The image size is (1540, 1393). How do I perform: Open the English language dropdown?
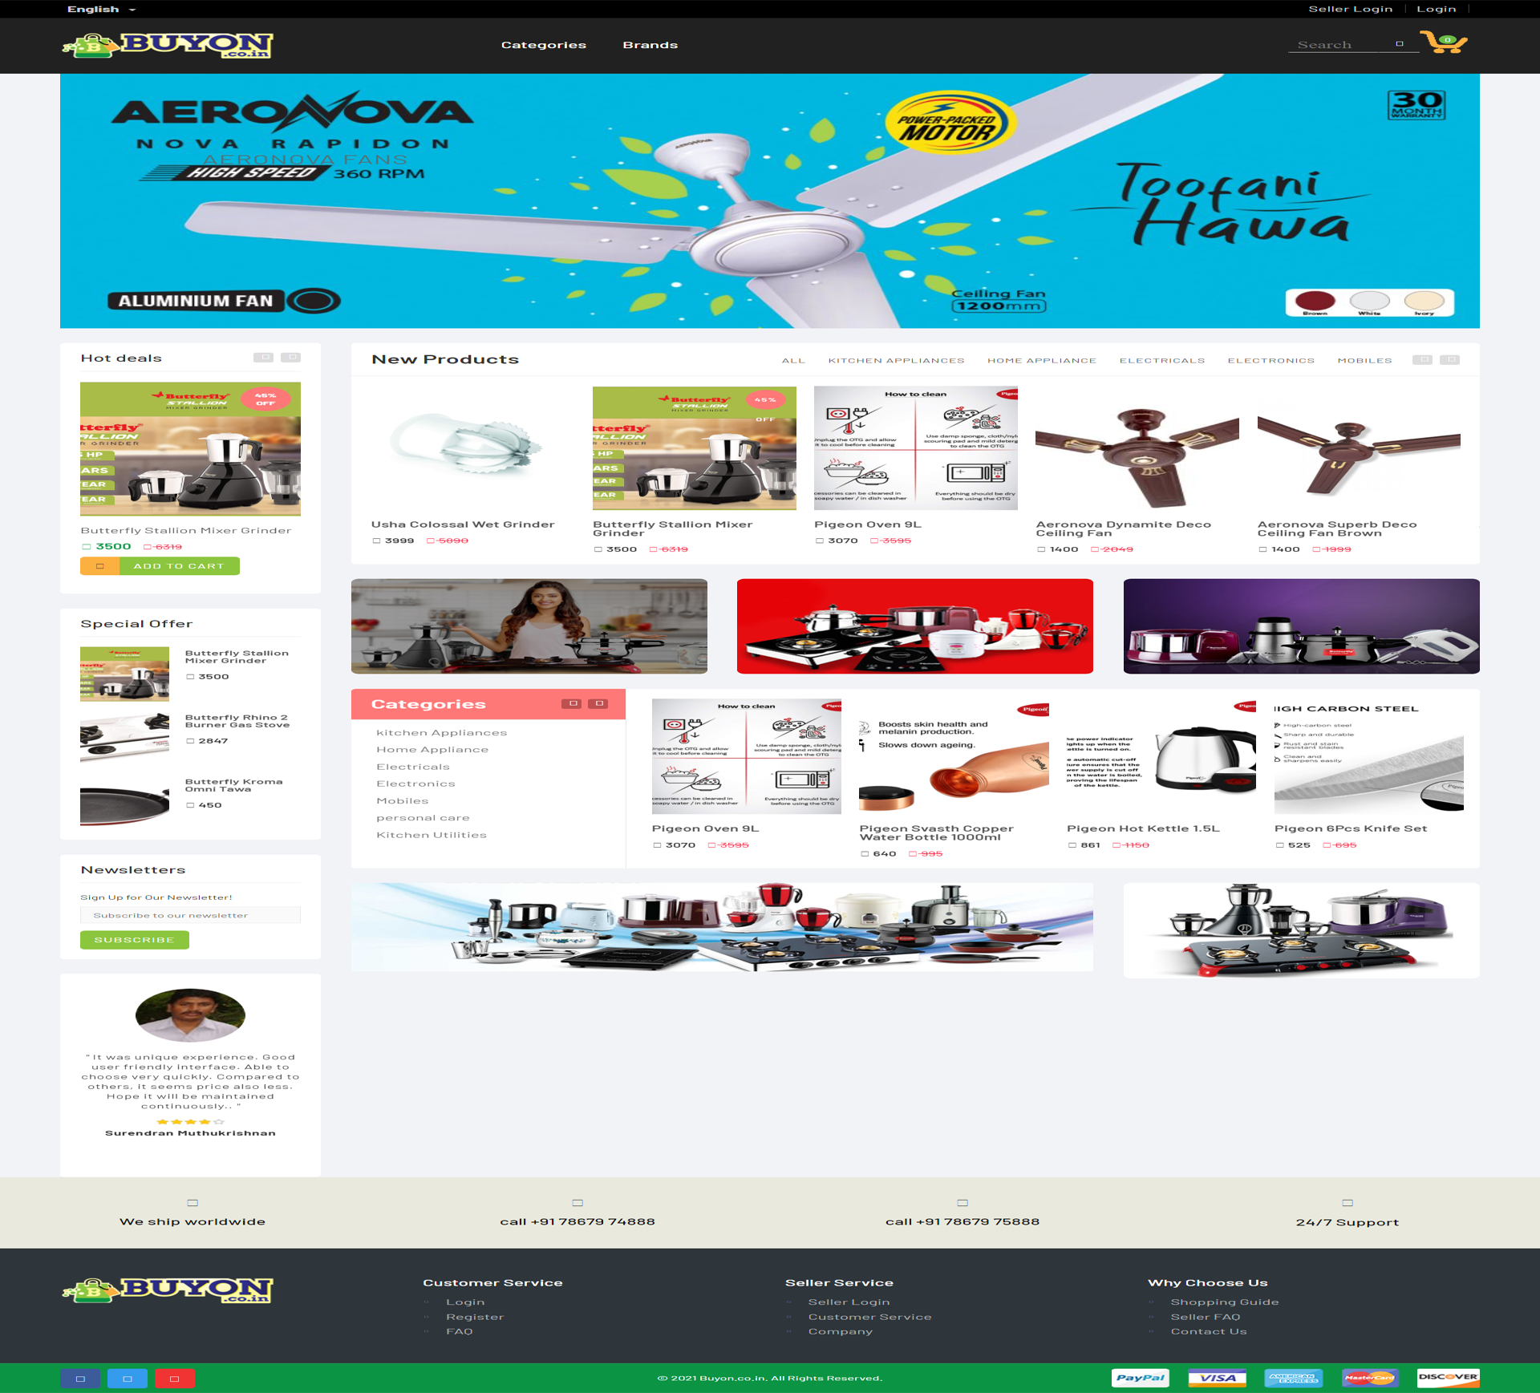pos(102,9)
